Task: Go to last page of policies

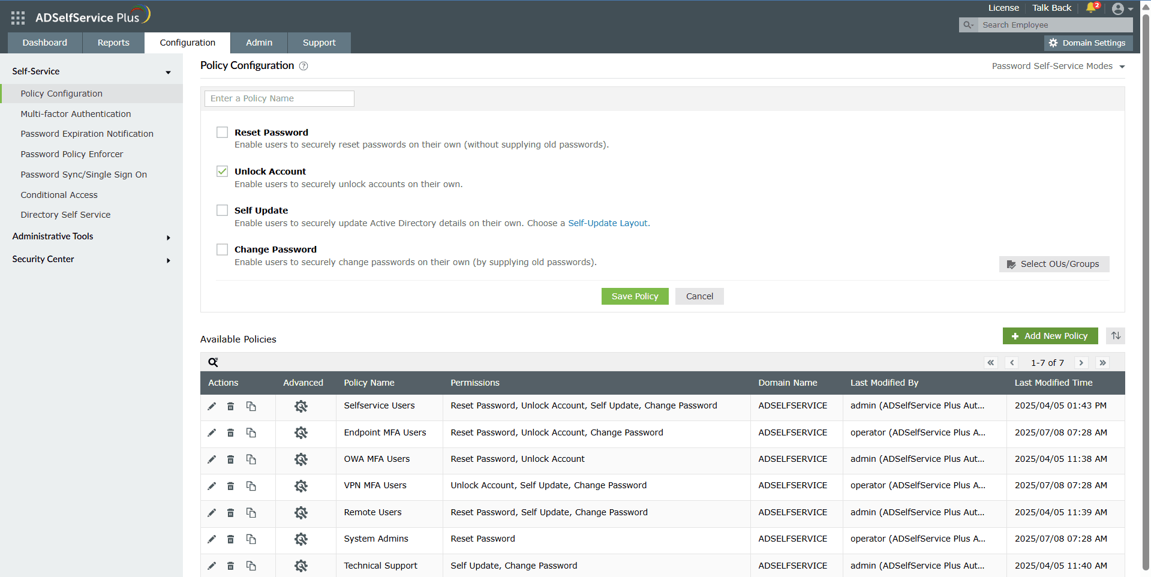Action: pyautogui.click(x=1102, y=363)
